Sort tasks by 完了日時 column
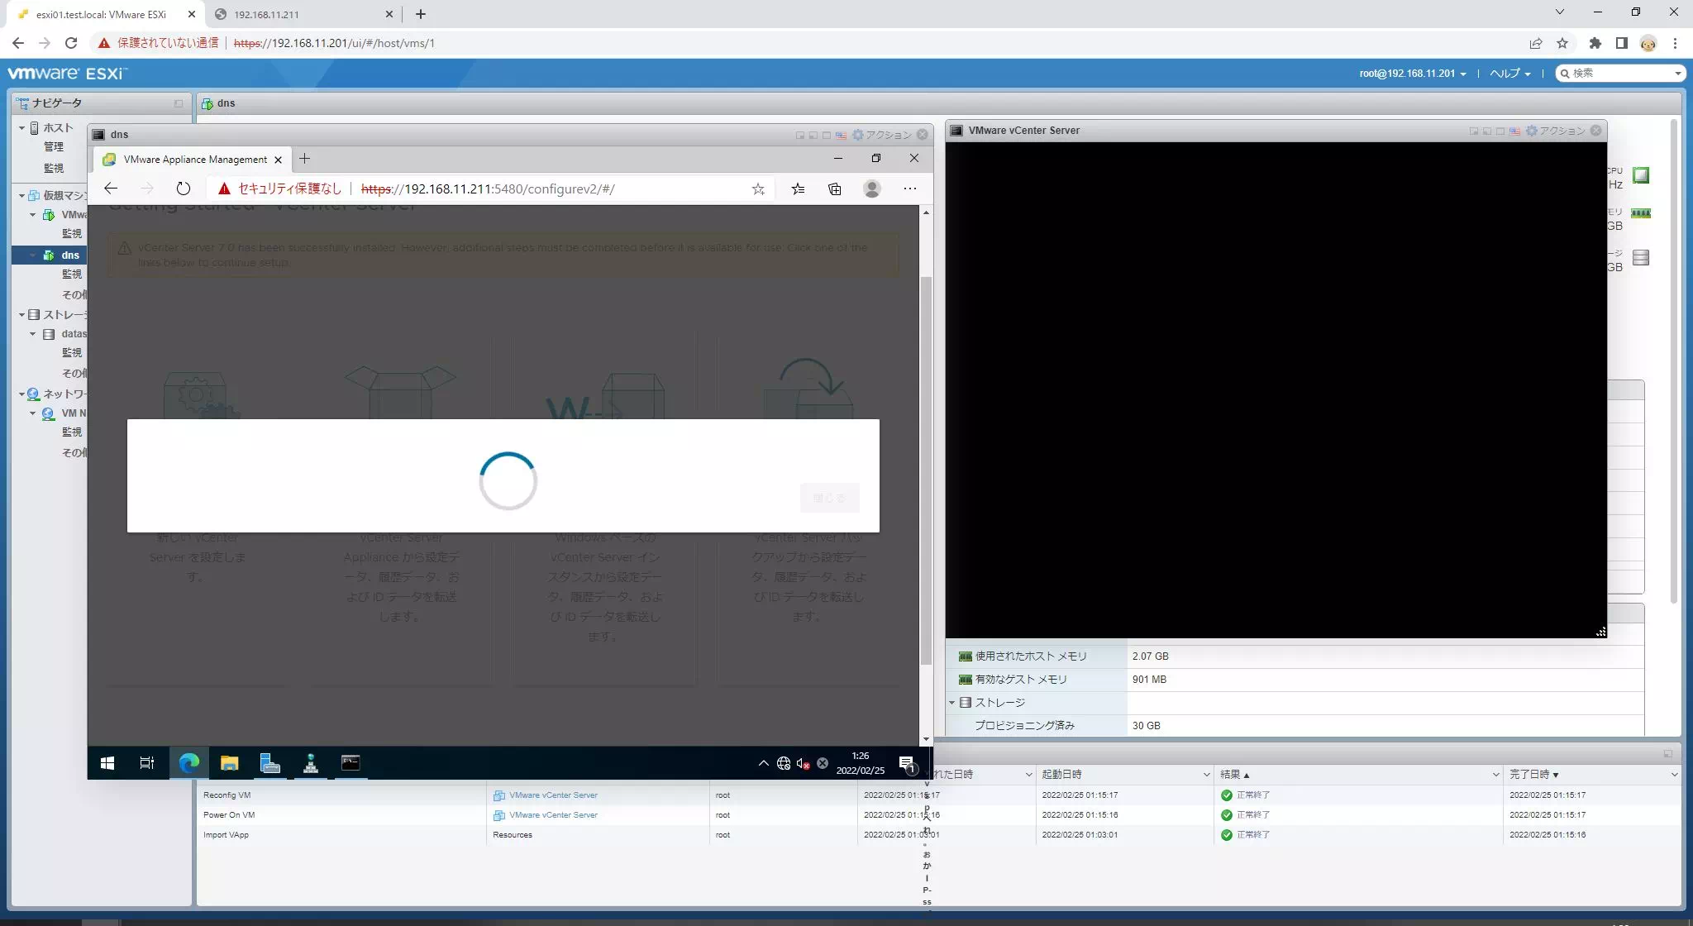The height and width of the screenshot is (926, 1693). click(x=1590, y=775)
